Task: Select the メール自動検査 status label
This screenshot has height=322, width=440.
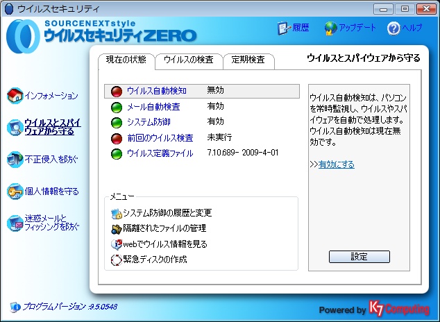Action: pyautogui.click(x=154, y=107)
